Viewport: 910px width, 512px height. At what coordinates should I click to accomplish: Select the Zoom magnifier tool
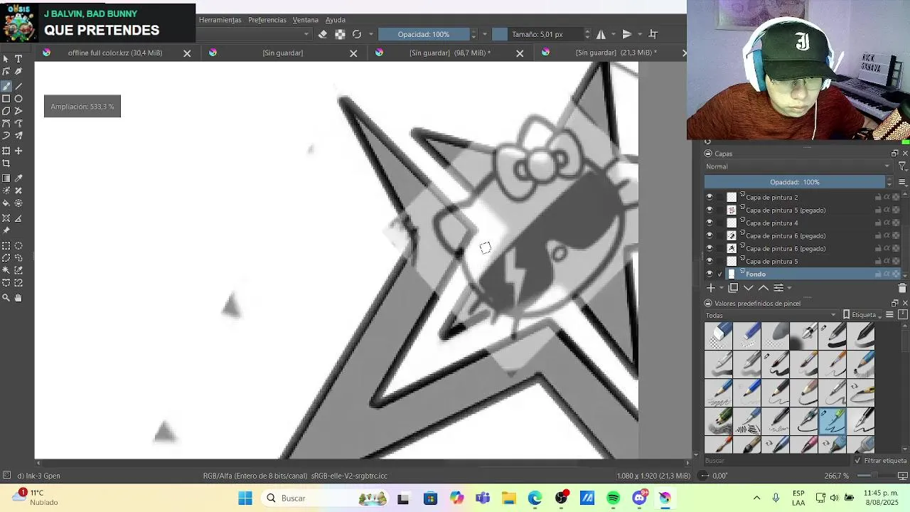[x=6, y=298]
